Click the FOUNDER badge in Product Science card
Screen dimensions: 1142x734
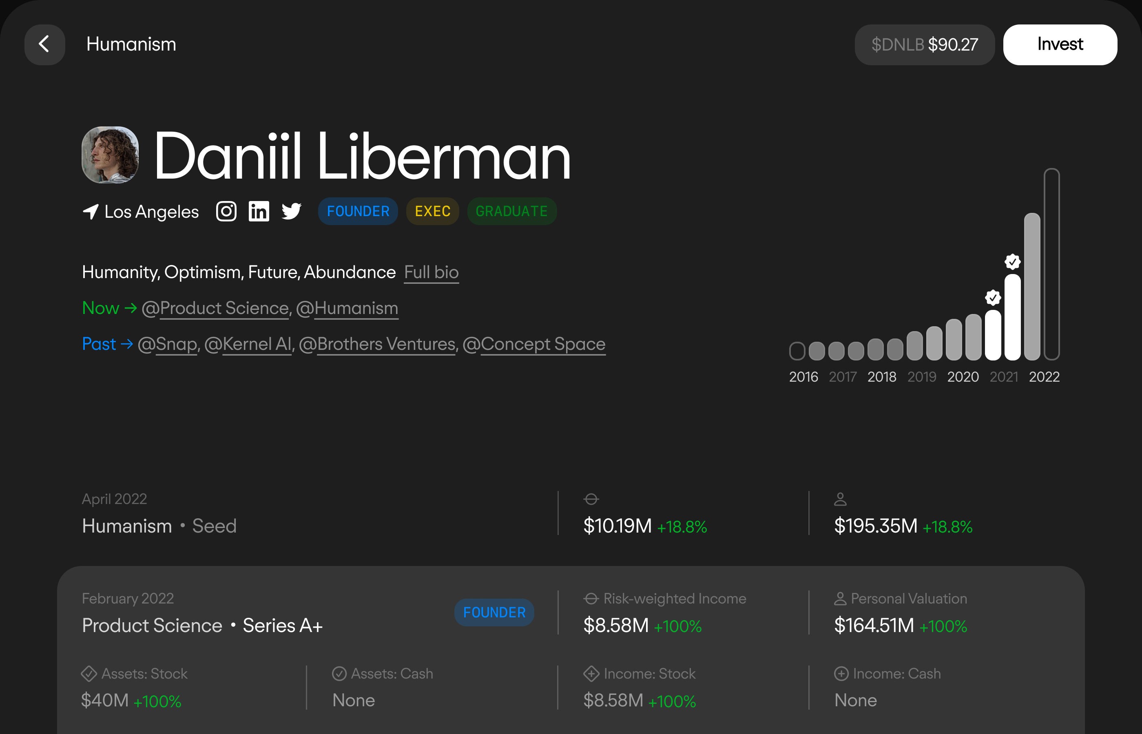click(494, 612)
